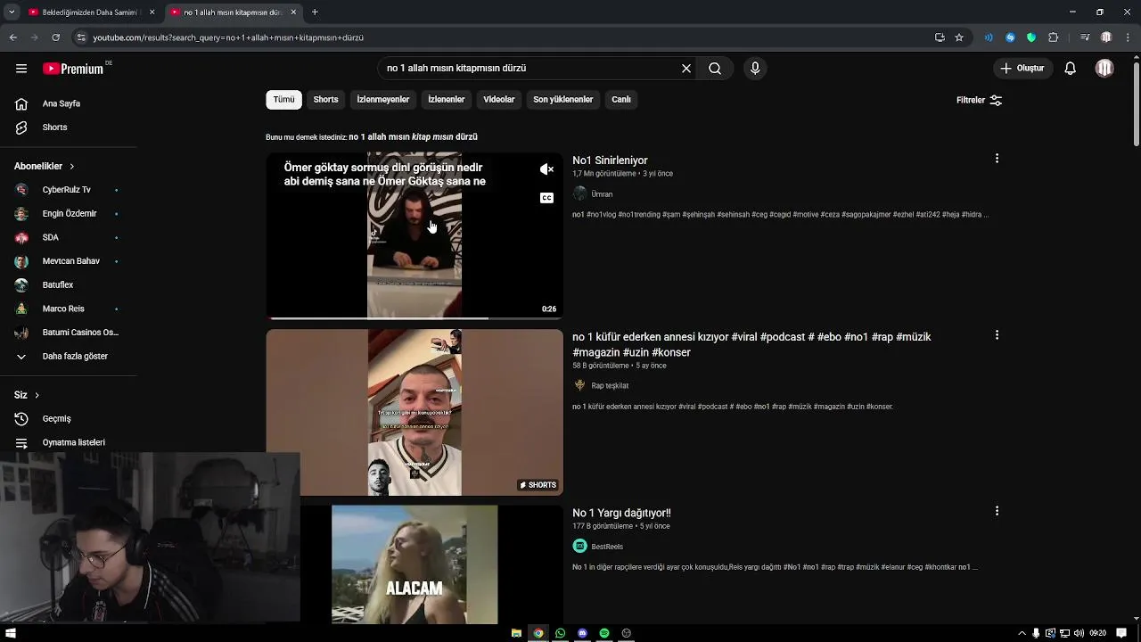
Task: Open the No1 Sinirleniyor video title
Action: (610, 160)
